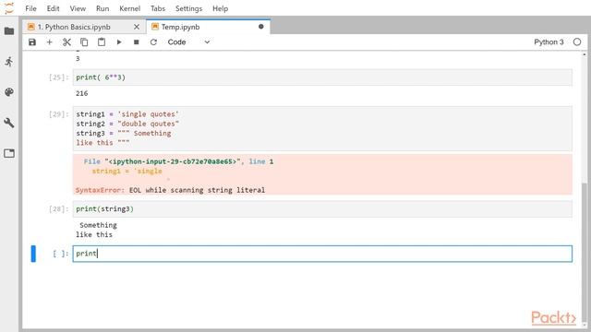Open the file browser sidebar icon

coord(9,30)
